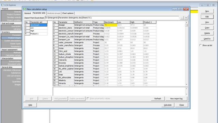Select the High row in the parameter set list
The image size is (218, 123).
tap(38, 31)
